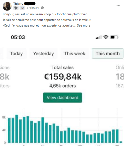
Task: Click the 4,65k orders text
Action: click(63, 86)
